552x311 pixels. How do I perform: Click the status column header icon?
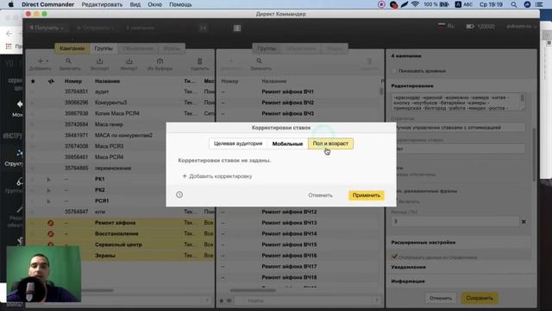coord(51,81)
